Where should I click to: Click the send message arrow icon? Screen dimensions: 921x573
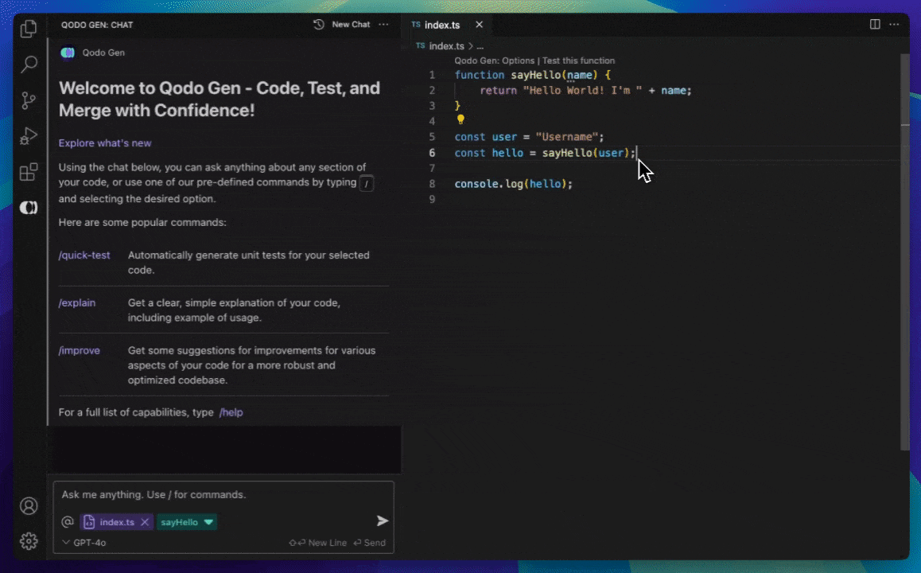pyautogui.click(x=383, y=520)
